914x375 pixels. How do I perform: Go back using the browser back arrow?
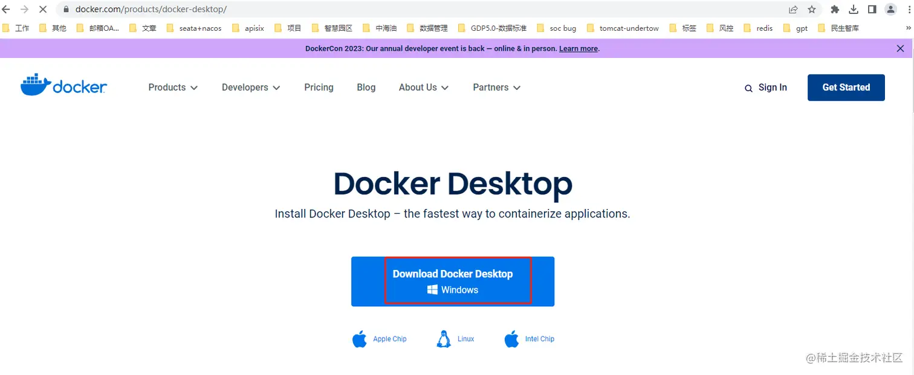[6, 10]
